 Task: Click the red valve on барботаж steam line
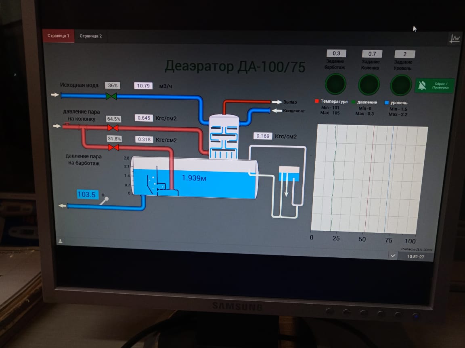point(113,147)
